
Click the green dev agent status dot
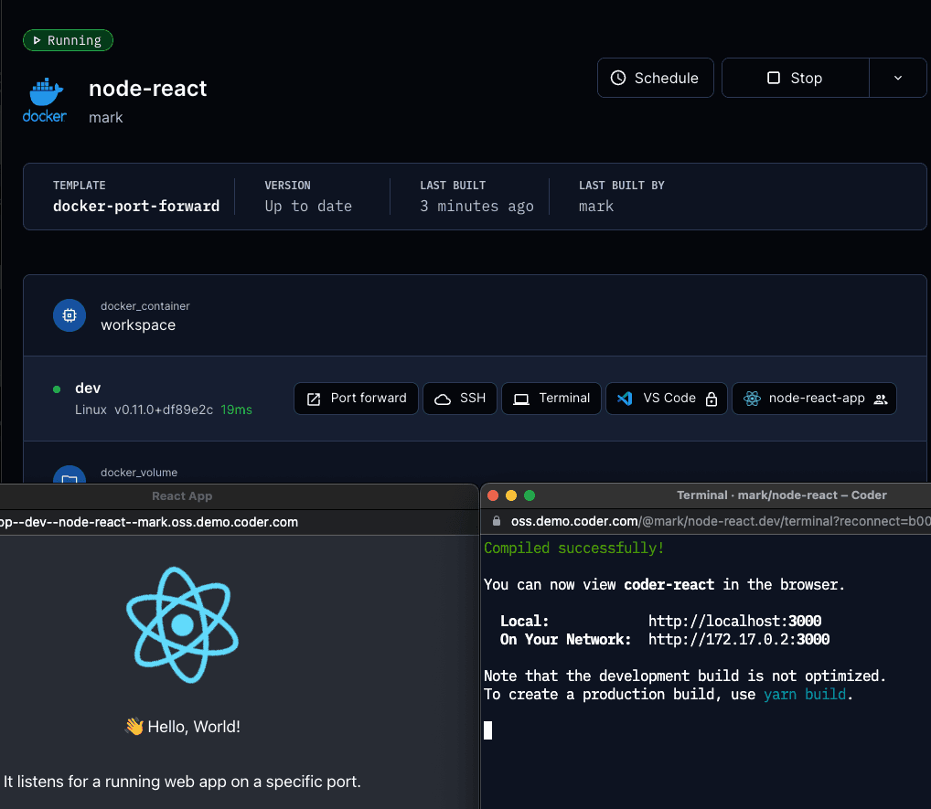[57, 389]
